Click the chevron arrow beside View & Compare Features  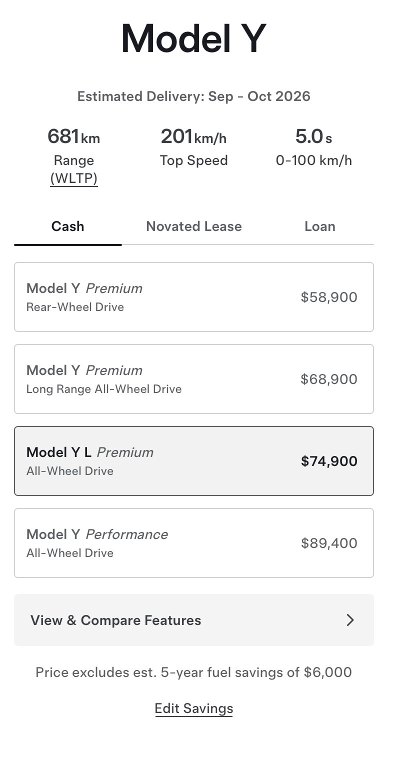tap(350, 620)
